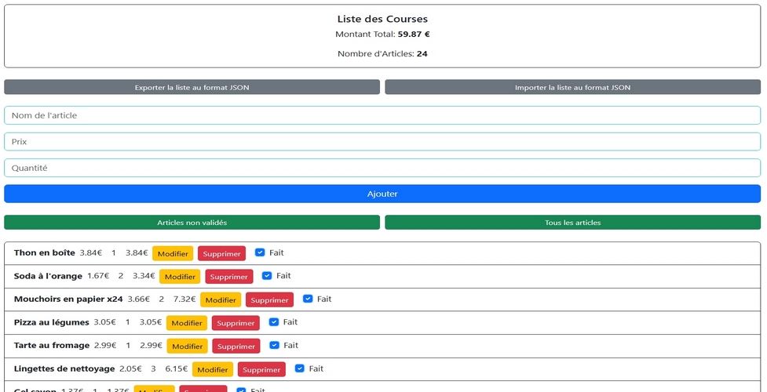Focus the Quantité input field
The image size is (767, 392).
tap(382, 168)
